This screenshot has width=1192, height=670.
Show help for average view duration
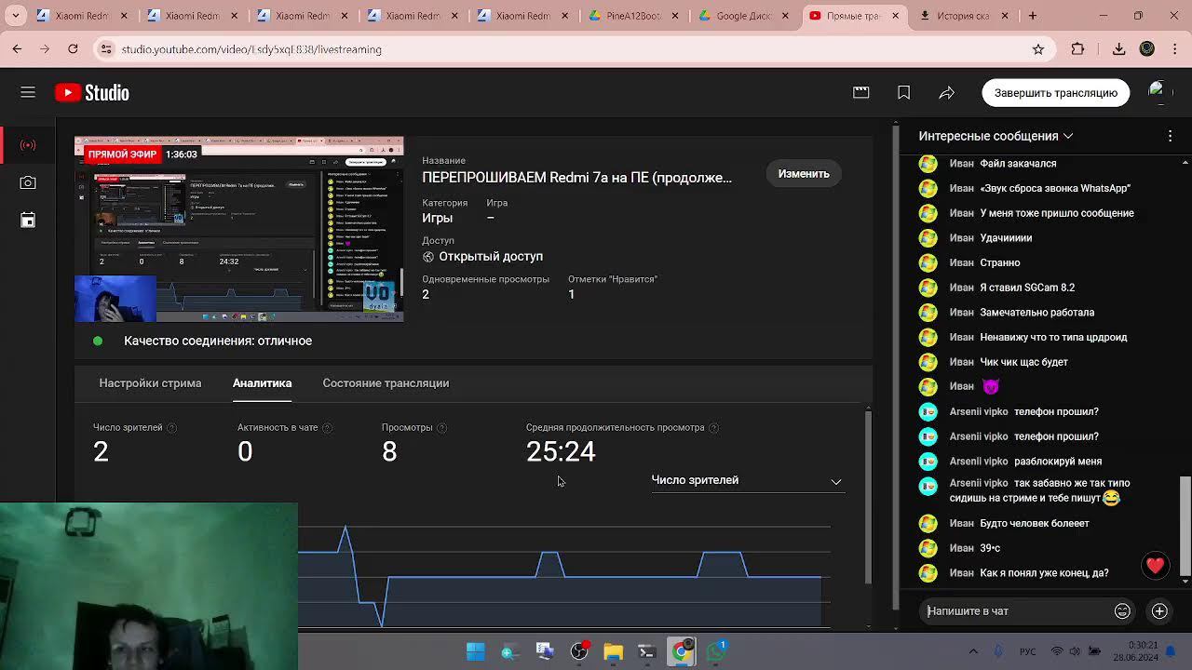(x=713, y=428)
